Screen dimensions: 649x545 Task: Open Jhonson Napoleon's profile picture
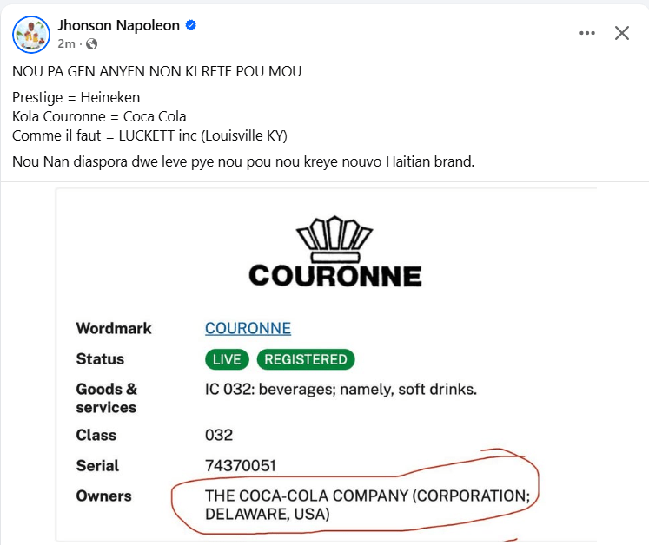[x=30, y=34]
